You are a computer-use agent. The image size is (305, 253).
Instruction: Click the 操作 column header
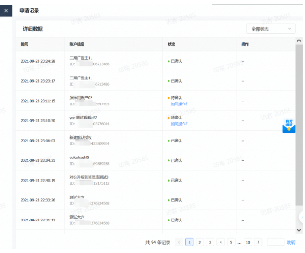click(x=245, y=44)
